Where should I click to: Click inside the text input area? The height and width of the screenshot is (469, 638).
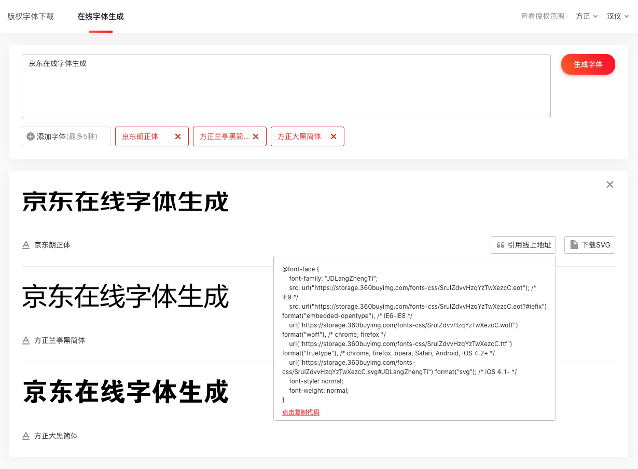click(x=286, y=86)
